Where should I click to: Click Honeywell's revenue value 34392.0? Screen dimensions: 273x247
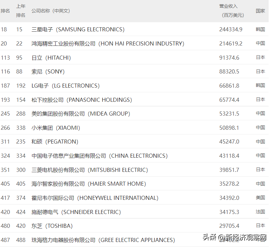[x=229, y=198]
